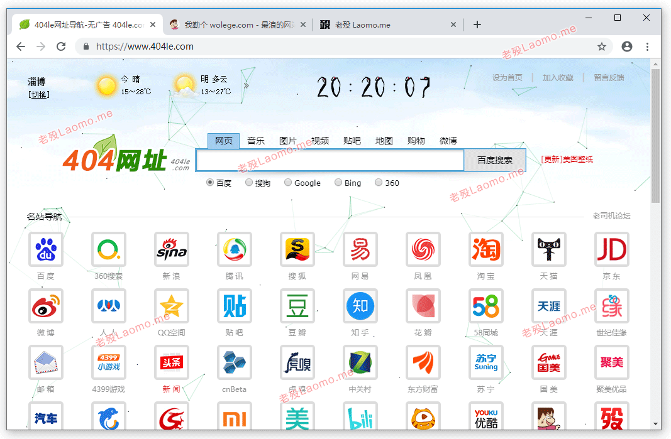Open the Douban 豆瓣 icon

[297, 306]
